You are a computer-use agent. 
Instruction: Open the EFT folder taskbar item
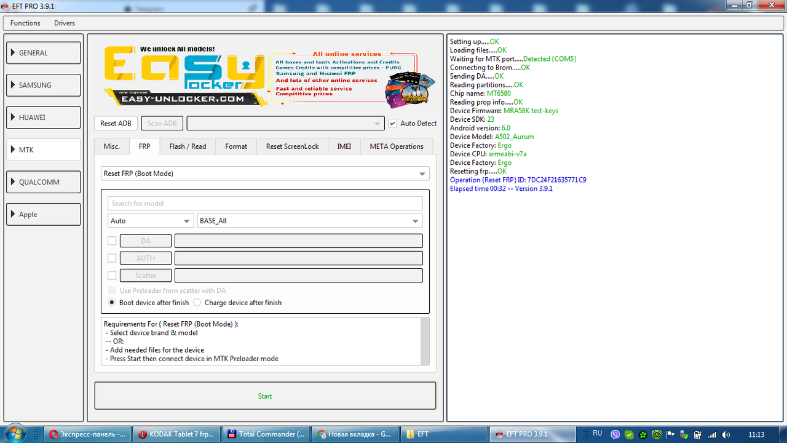click(x=443, y=434)
